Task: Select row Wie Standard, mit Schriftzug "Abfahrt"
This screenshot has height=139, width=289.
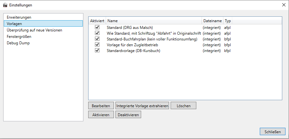Action: pos(185,33)
